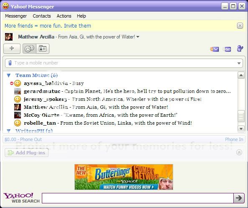Click the Yahoo! Messenger smiley logo in title bar
The height and width of the screenshot is (208, 248).
click(5, 6)
